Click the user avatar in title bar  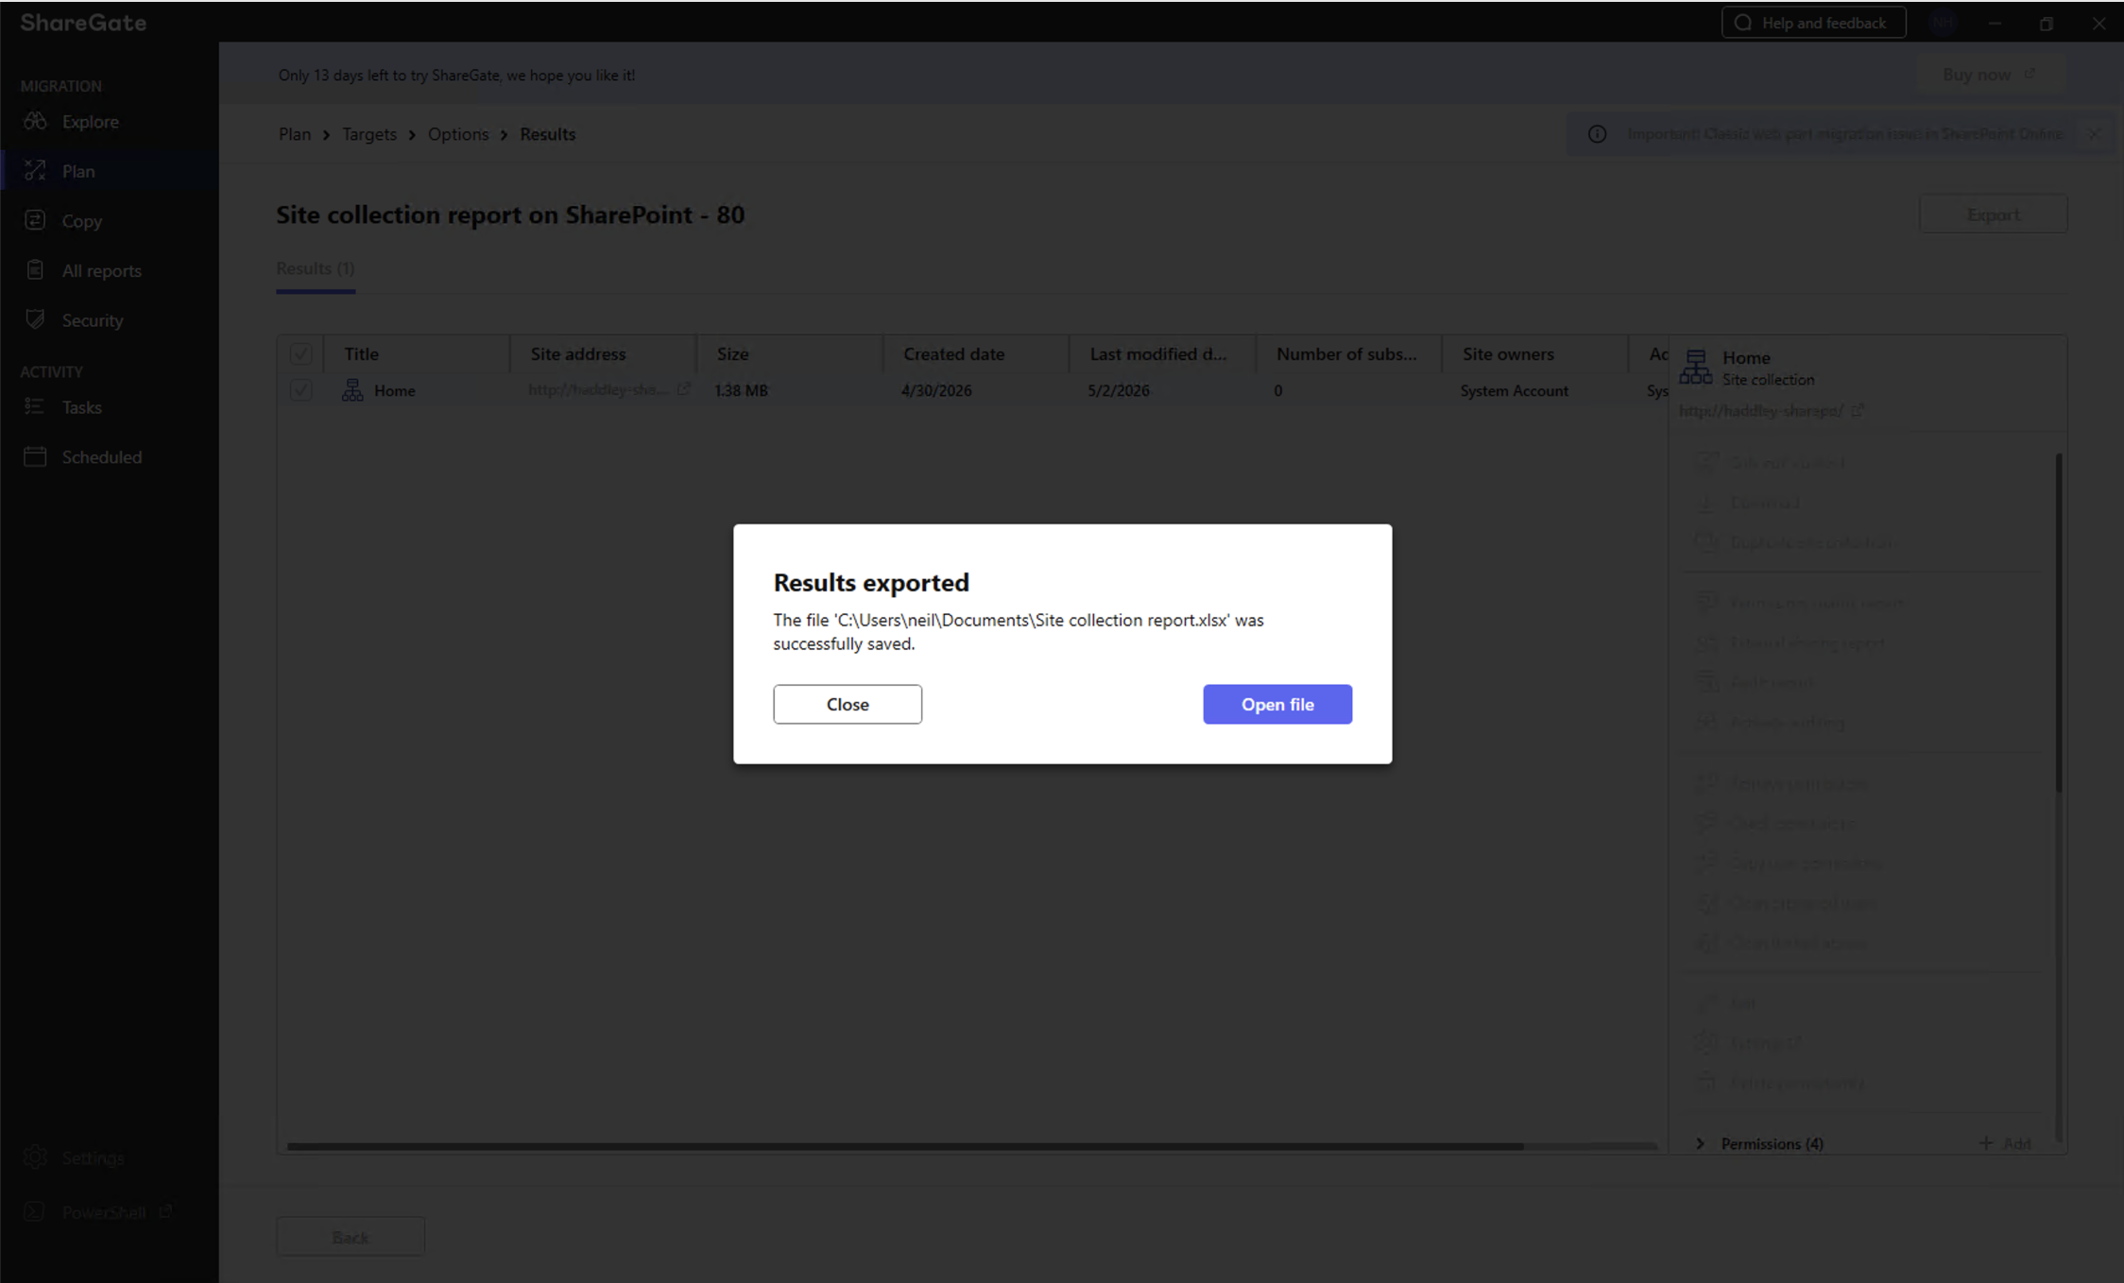coord(1943,23)
